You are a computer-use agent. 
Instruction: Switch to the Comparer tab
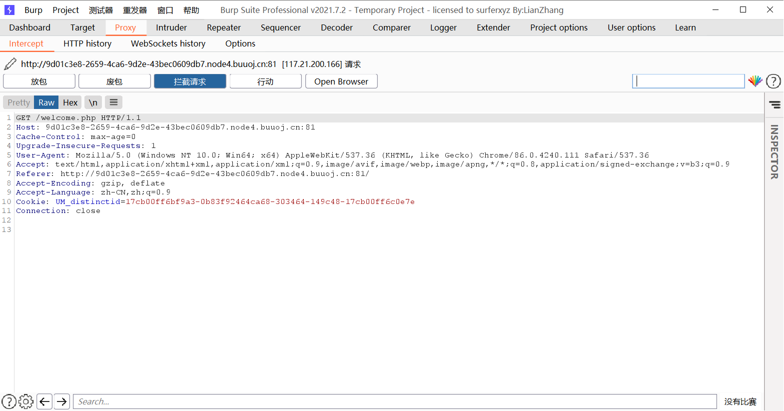tap(392, 27)
